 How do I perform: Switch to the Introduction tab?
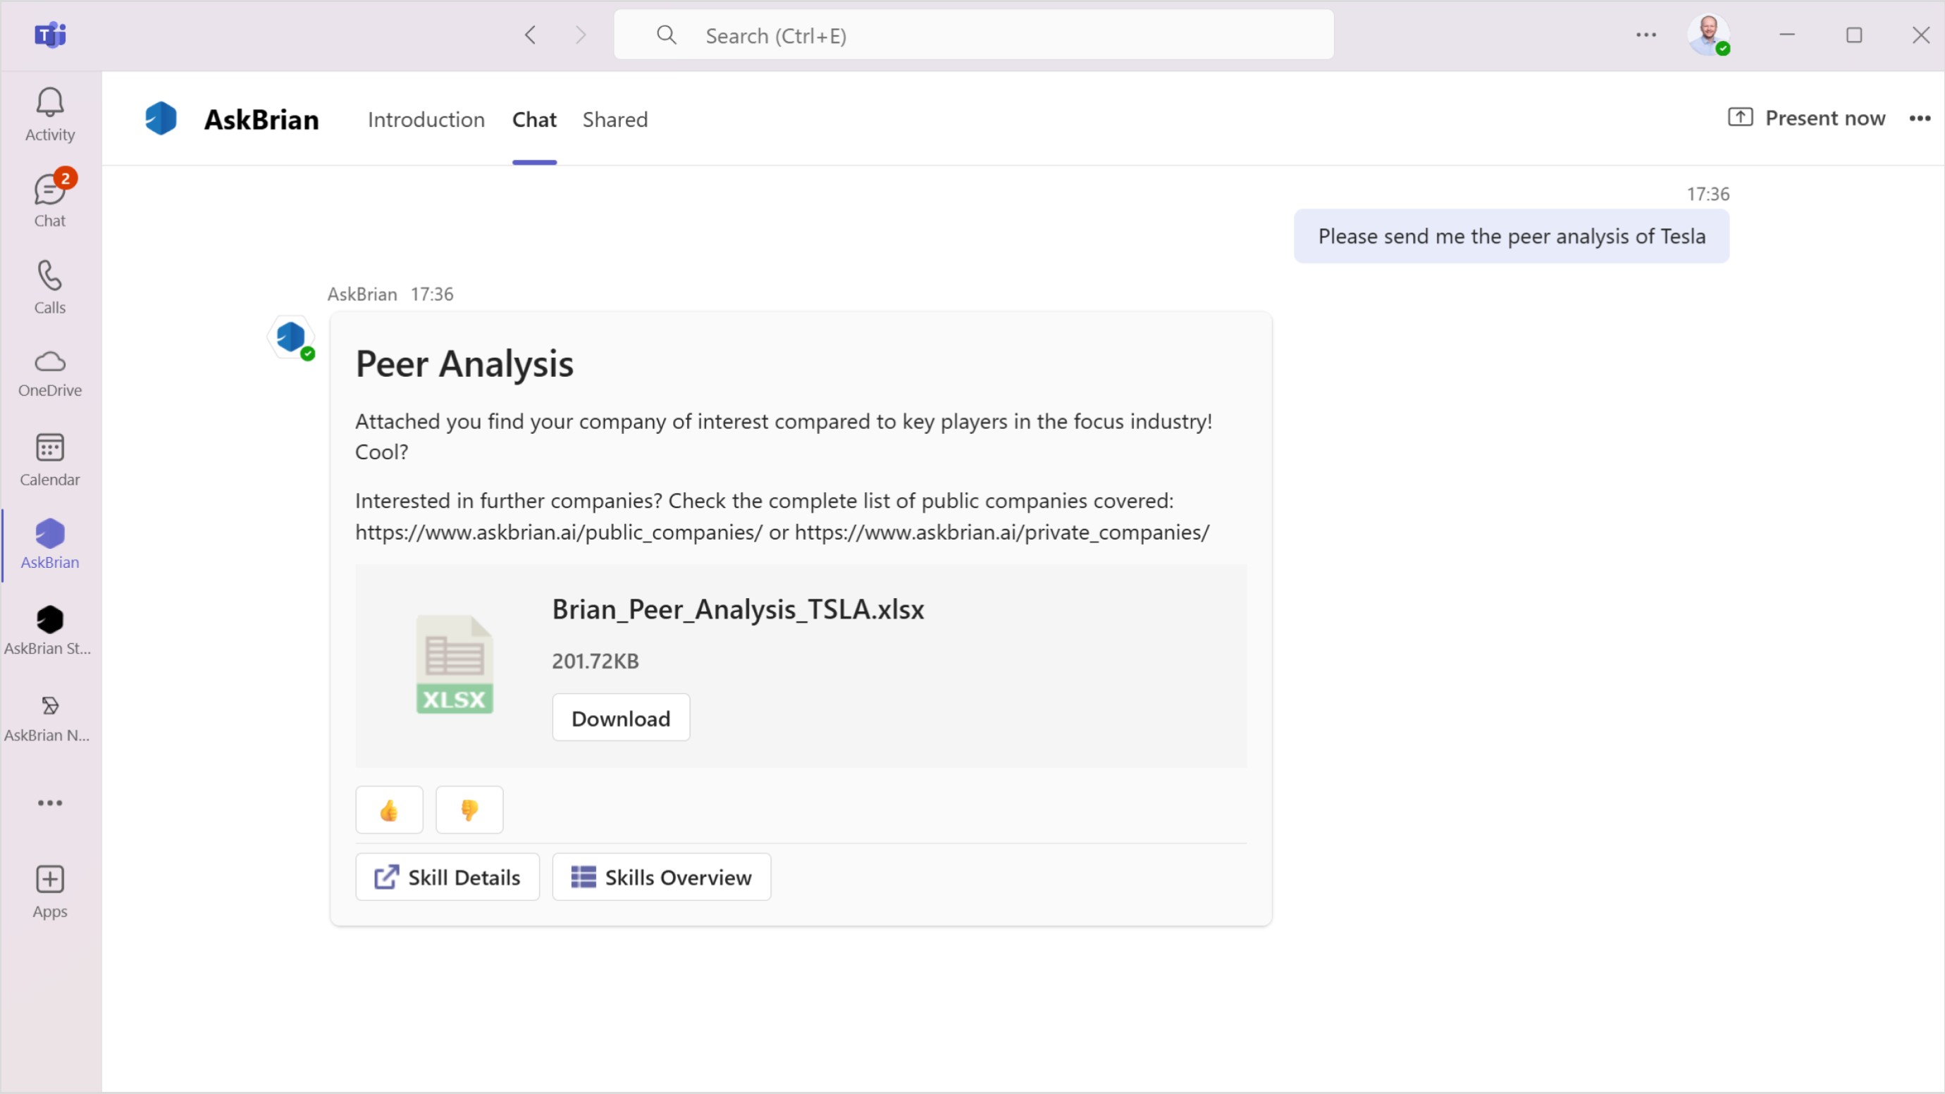426,119
